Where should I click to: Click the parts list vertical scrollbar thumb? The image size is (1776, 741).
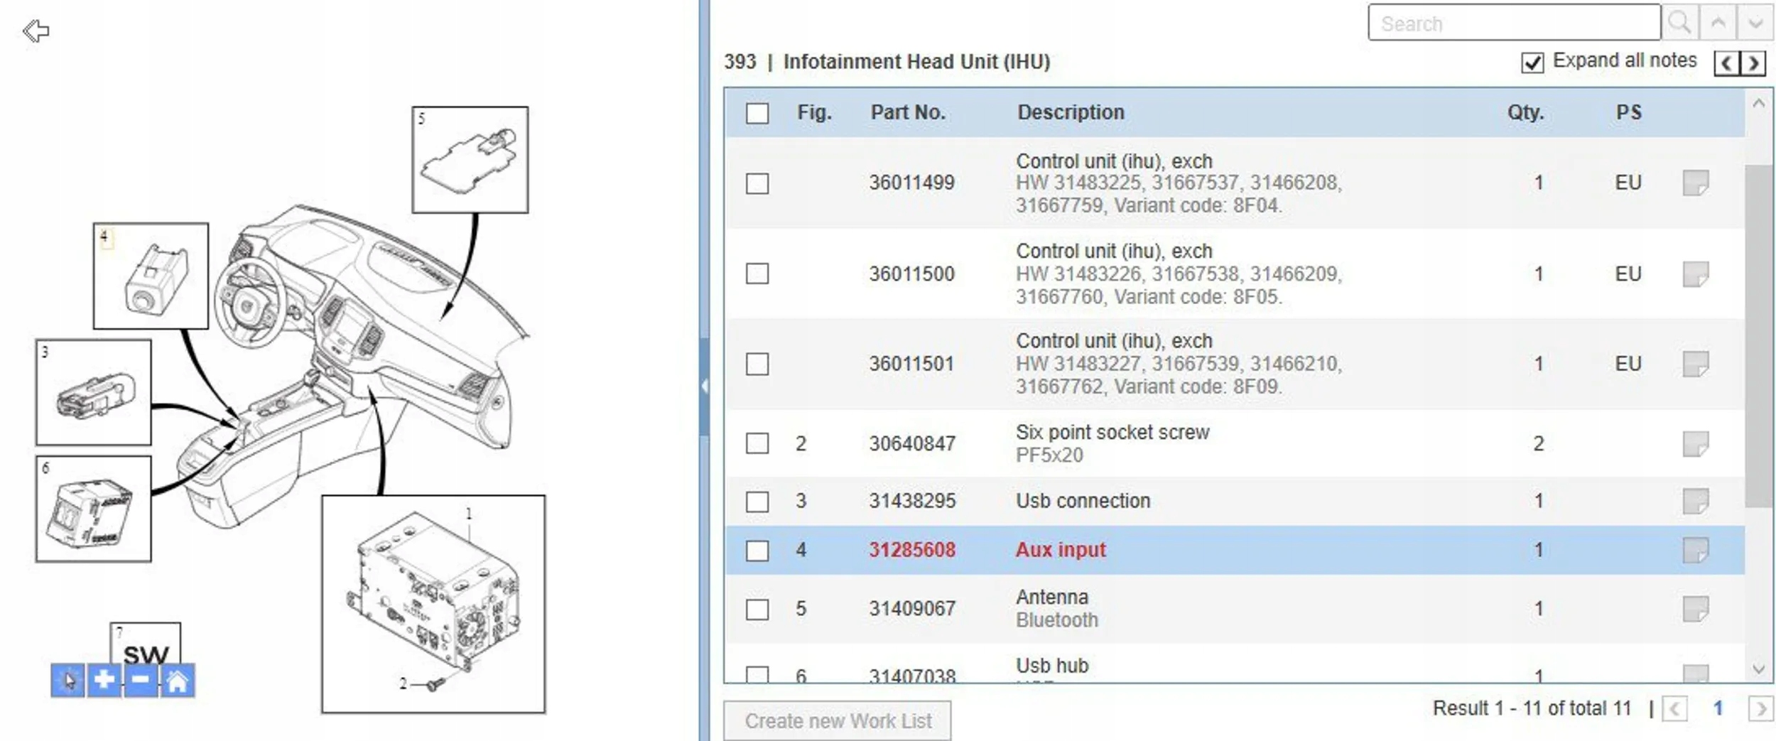point(1758,336)
